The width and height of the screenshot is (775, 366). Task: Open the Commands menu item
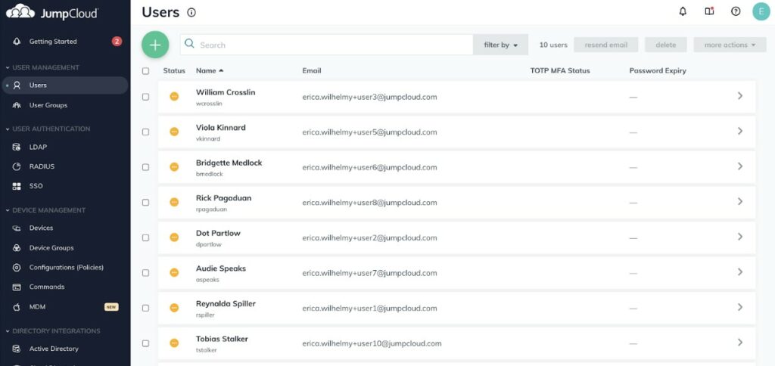point(46,287)
